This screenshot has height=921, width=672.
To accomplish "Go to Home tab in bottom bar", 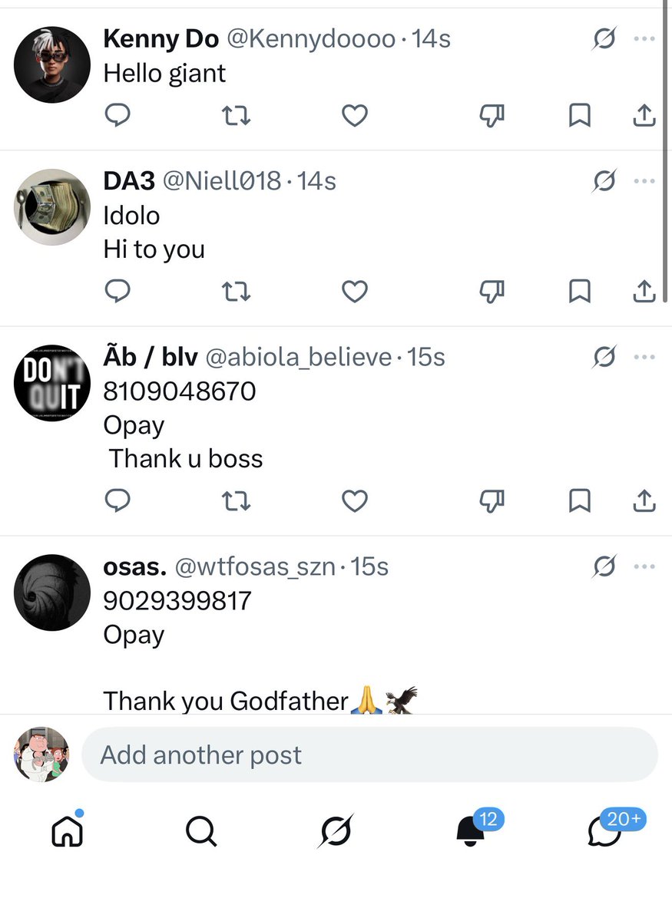I will (x=67, y=830).
